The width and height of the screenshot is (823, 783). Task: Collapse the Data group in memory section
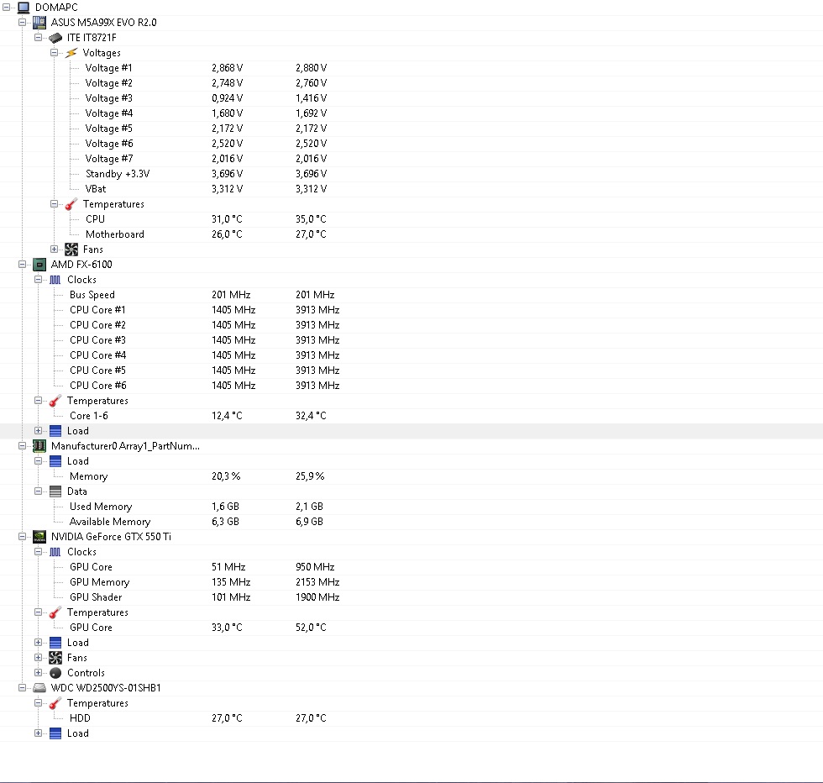(x=38, y=491)
